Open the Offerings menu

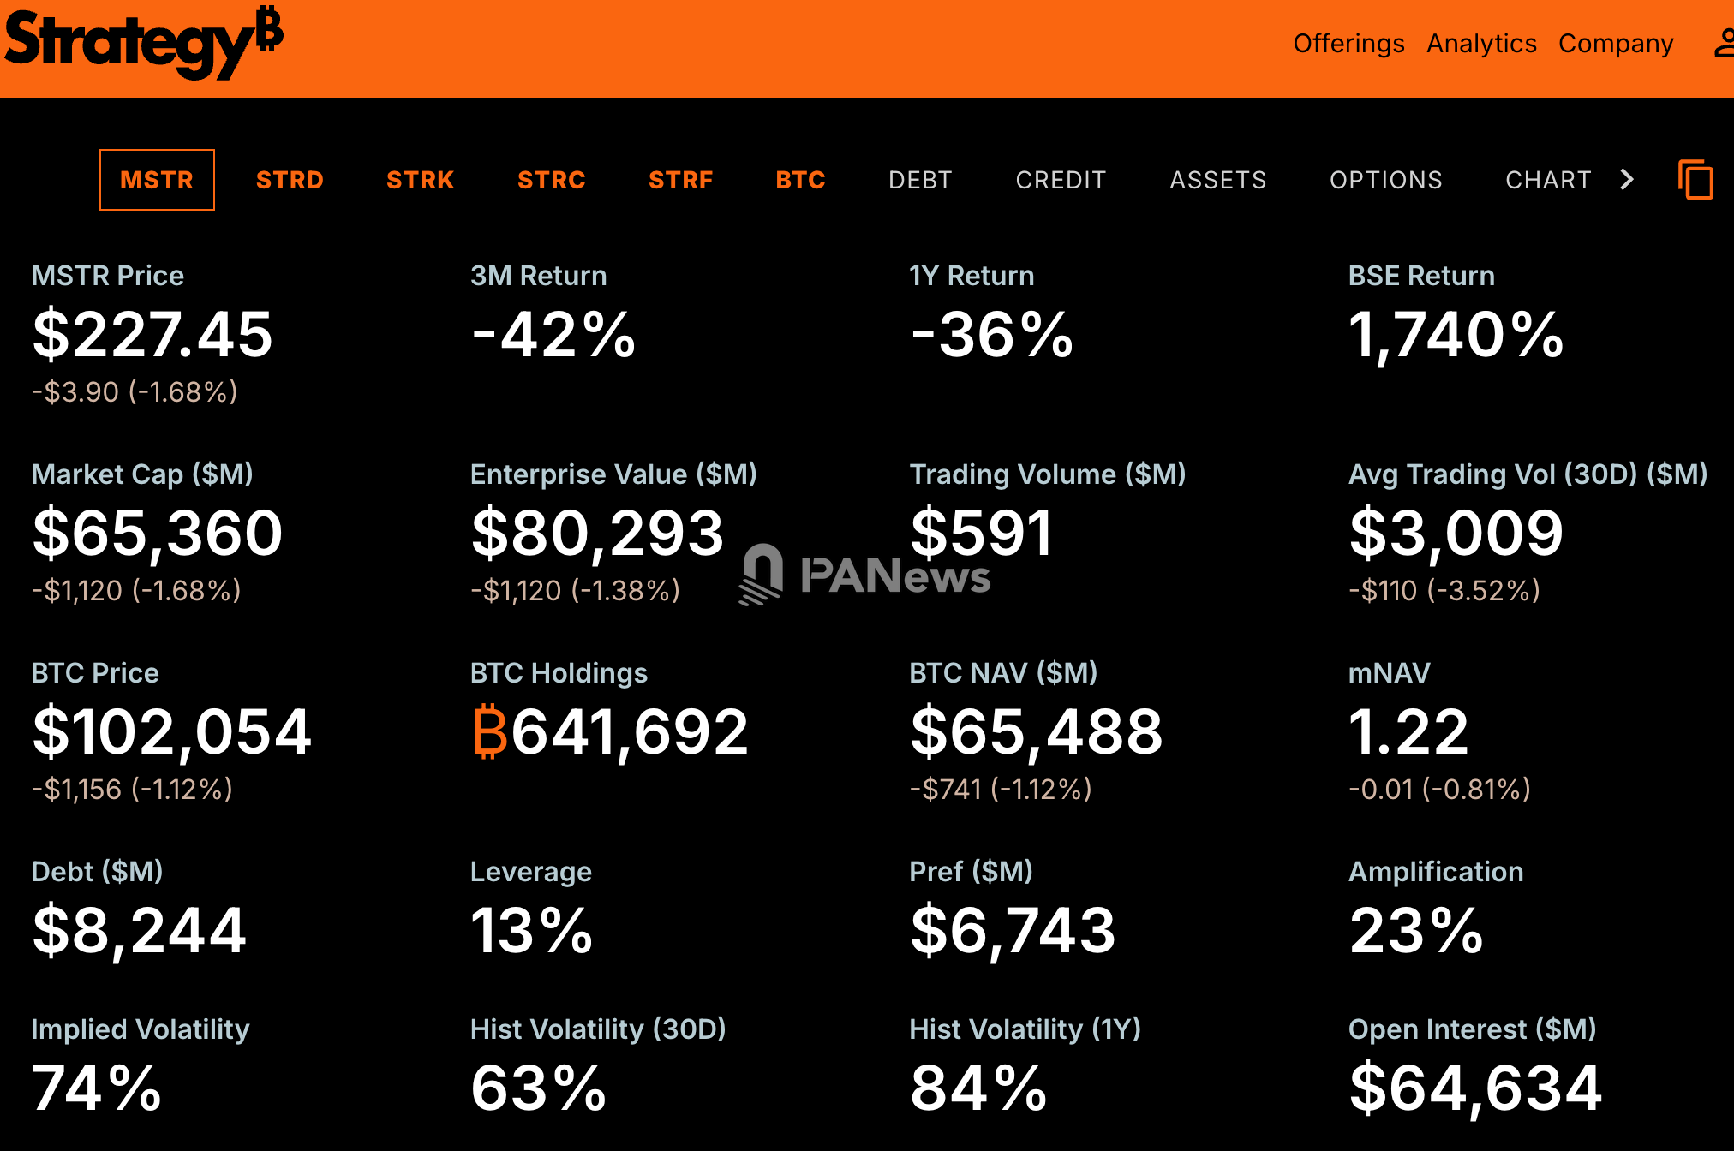[x=1348, y=43]
